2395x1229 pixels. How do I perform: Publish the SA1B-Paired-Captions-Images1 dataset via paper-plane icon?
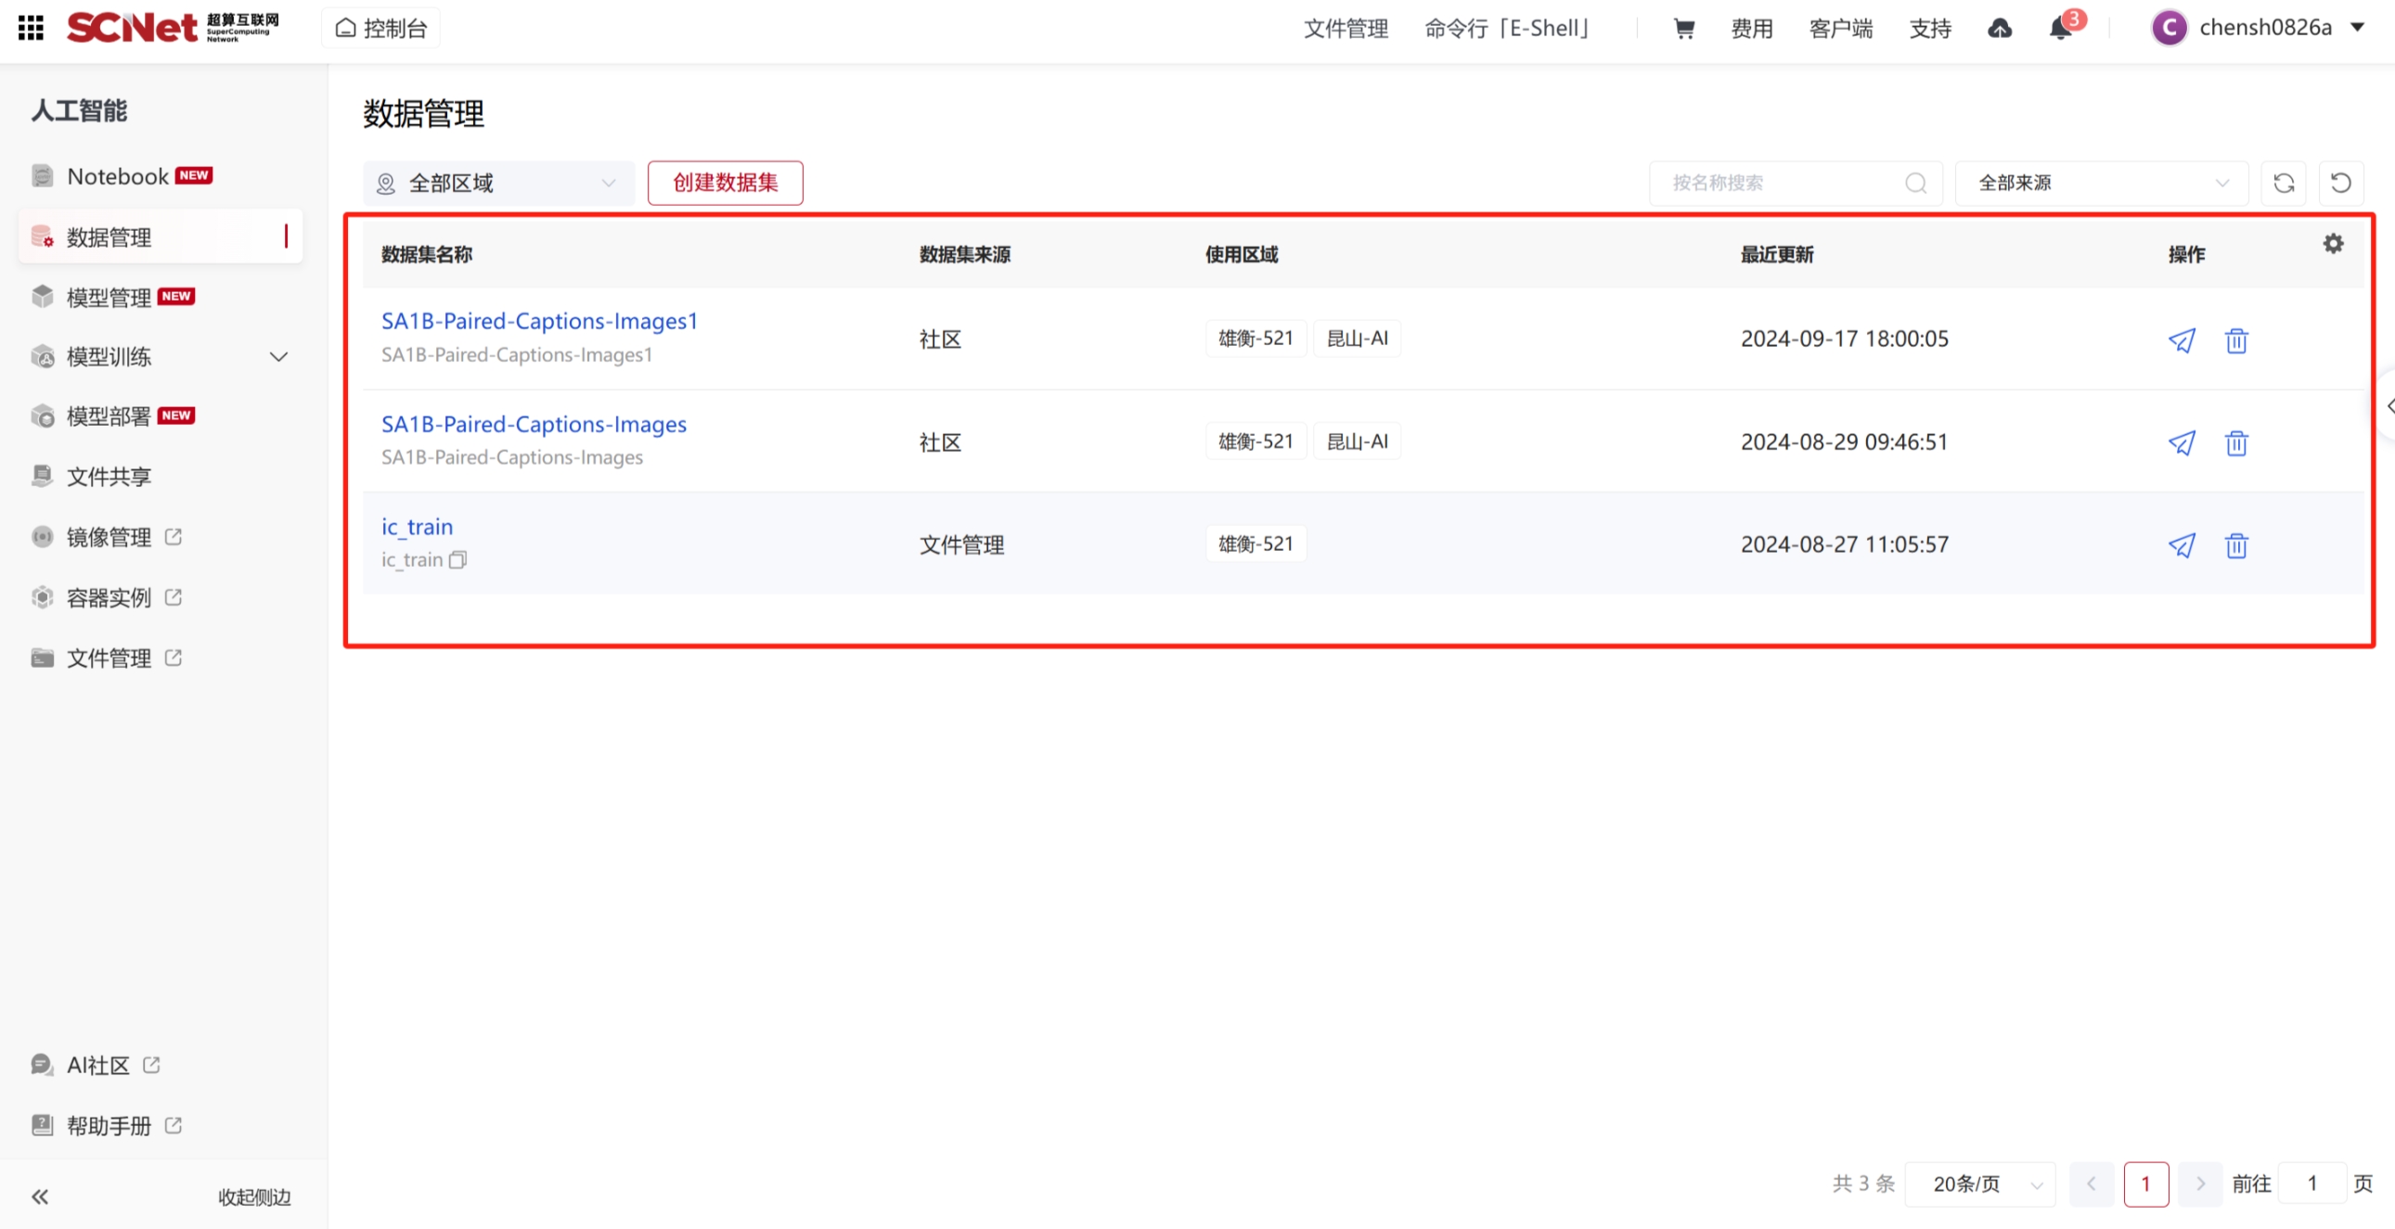point(2182,340)
